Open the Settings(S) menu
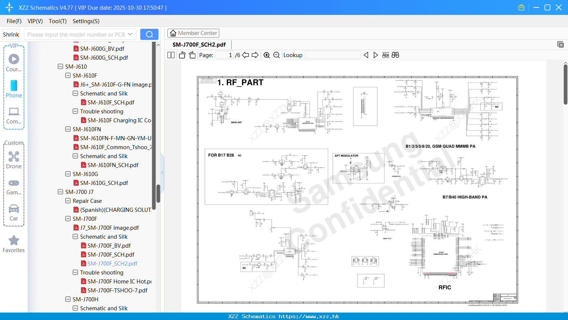Viewport: 568px width, 320px height. [86, 21]
